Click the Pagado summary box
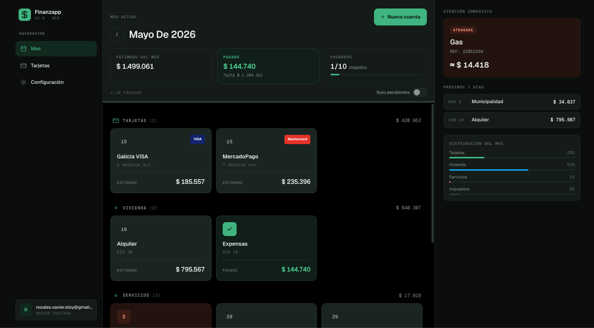This screenshot has width=594, height=328. 269,66
